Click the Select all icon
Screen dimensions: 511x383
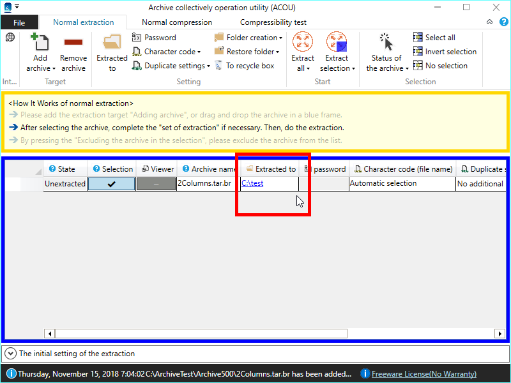418,38
